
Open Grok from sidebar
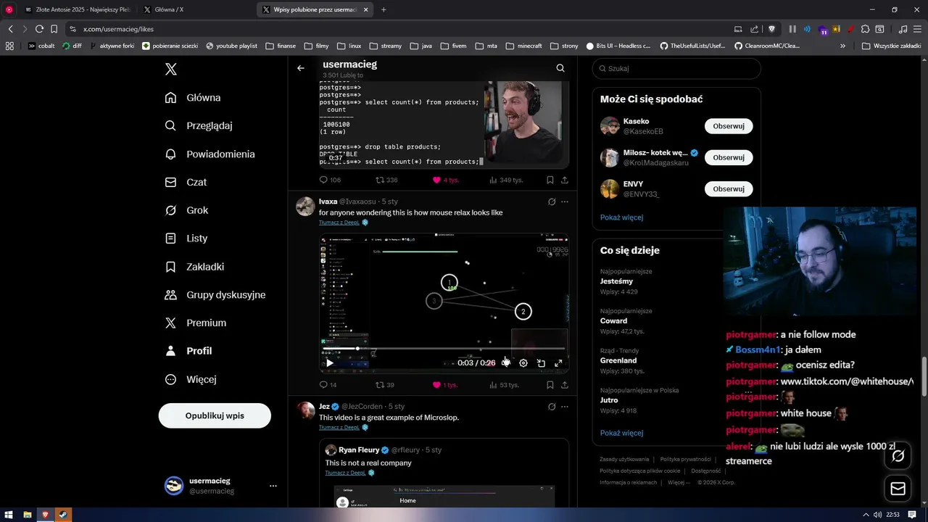coord(186,210)
